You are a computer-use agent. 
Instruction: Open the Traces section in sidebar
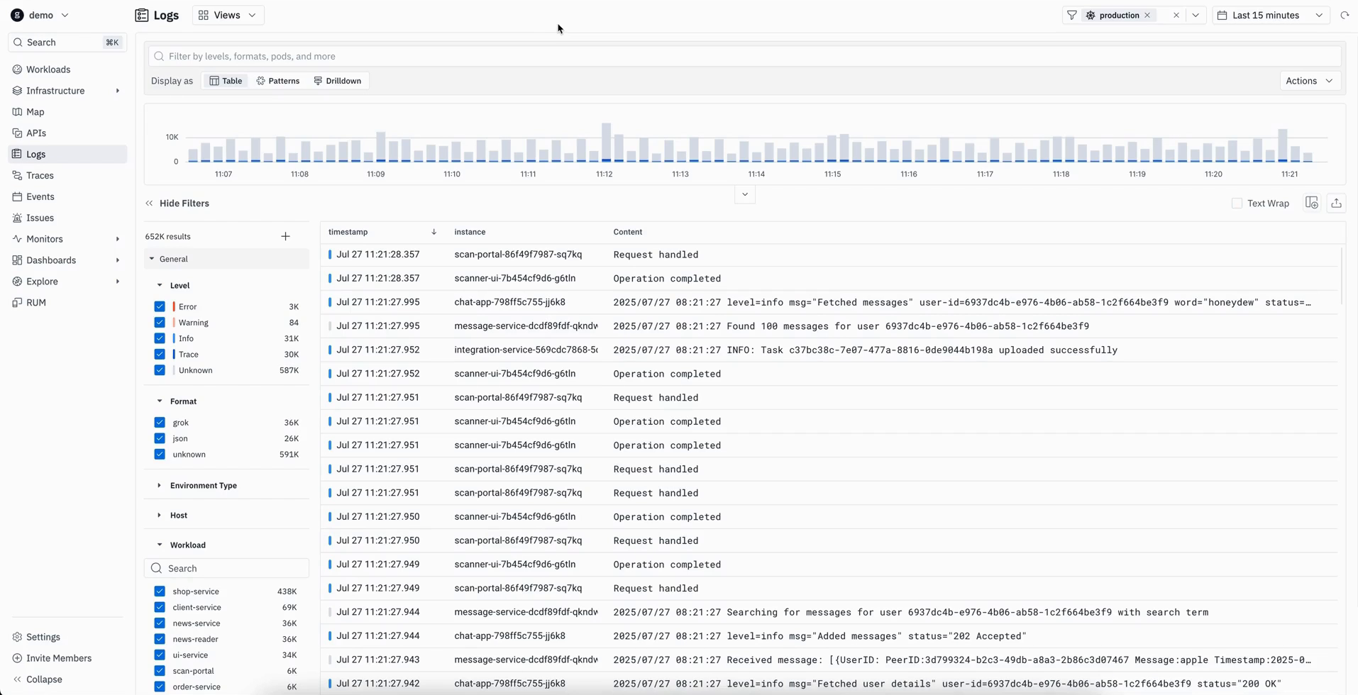pyautogui.click(x=40, y=175)
